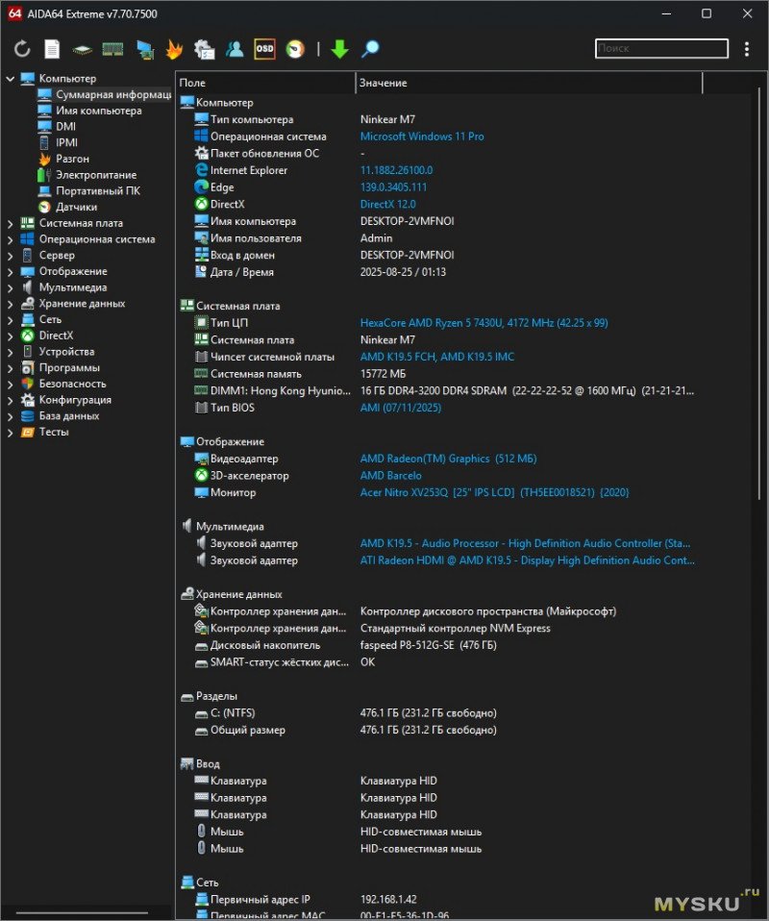Screen dimensions: 769x921
Task: Select Безопасность in the sidebar tree
Action: (x=72, y=384)
